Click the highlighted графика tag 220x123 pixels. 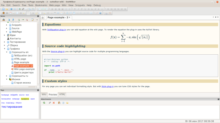click(25, 99)
